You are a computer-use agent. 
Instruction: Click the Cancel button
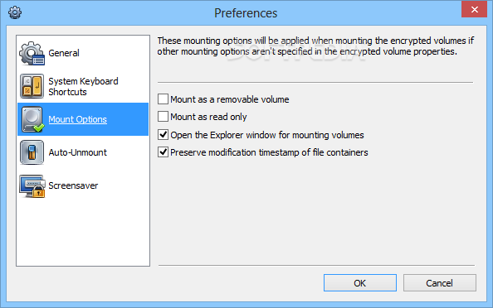click(x=440, y=283)
